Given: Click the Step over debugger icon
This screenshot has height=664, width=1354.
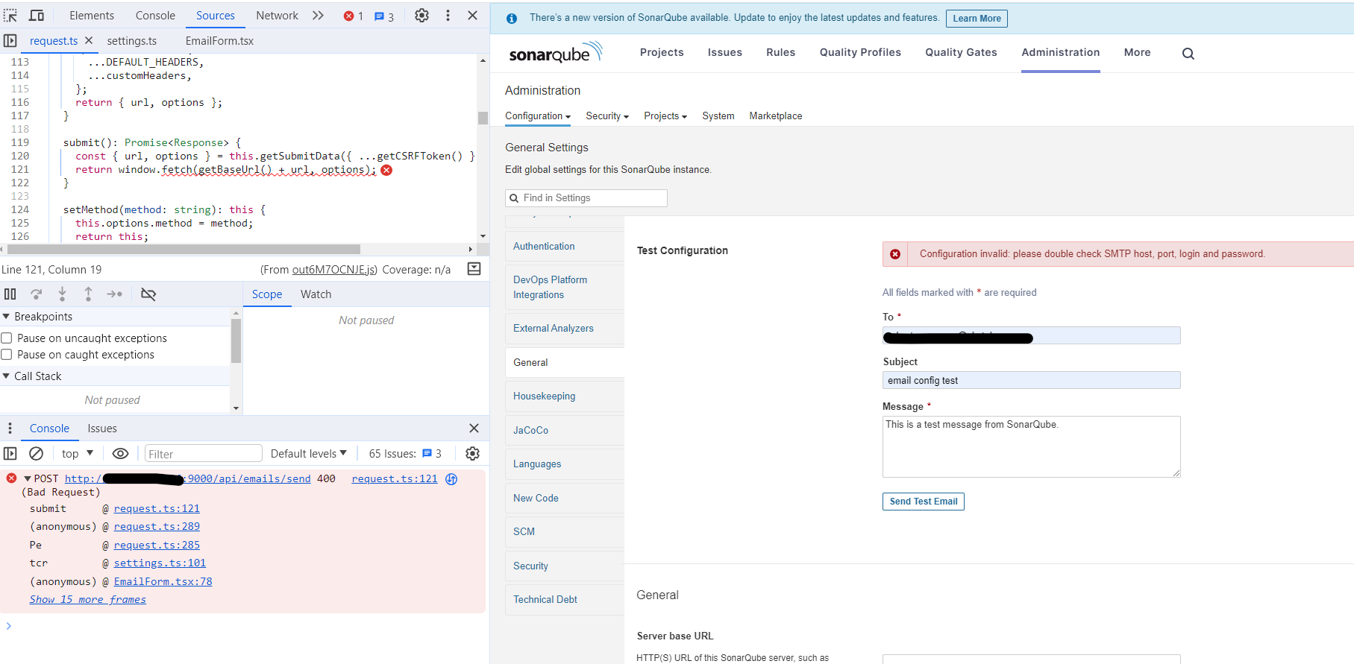Looking at the screenshot, I should pos(36,294).
